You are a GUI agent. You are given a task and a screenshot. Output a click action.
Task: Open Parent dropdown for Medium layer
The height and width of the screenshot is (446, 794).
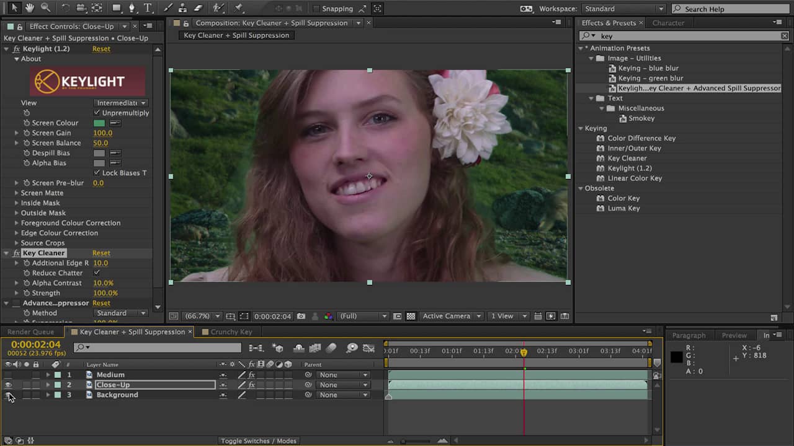[343, 375]
